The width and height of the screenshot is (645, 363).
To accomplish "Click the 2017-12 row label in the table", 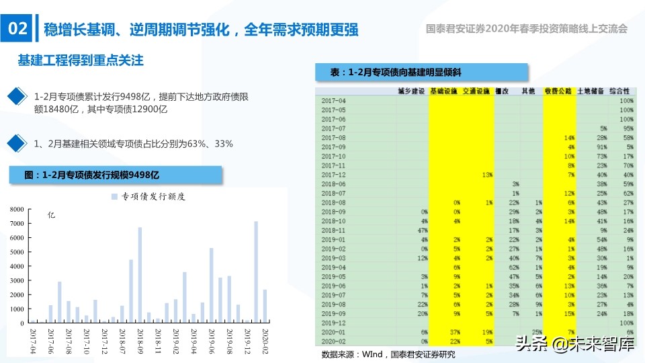I will 334,175.
